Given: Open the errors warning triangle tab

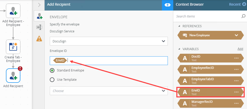Looking at the screenshot, I should point(39,39).
